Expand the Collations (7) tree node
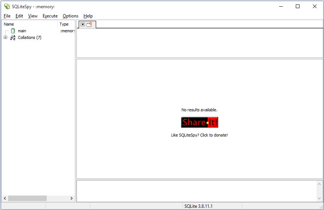324x210 pixels. 5,37
